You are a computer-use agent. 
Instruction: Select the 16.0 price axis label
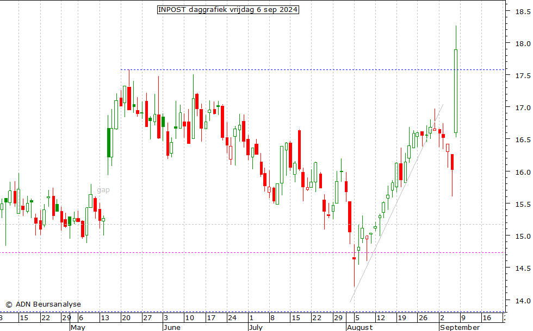coord(523,172)
